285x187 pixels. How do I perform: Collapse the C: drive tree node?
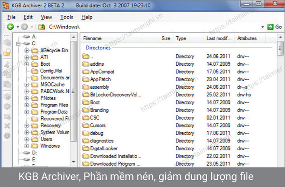[18, 43]
